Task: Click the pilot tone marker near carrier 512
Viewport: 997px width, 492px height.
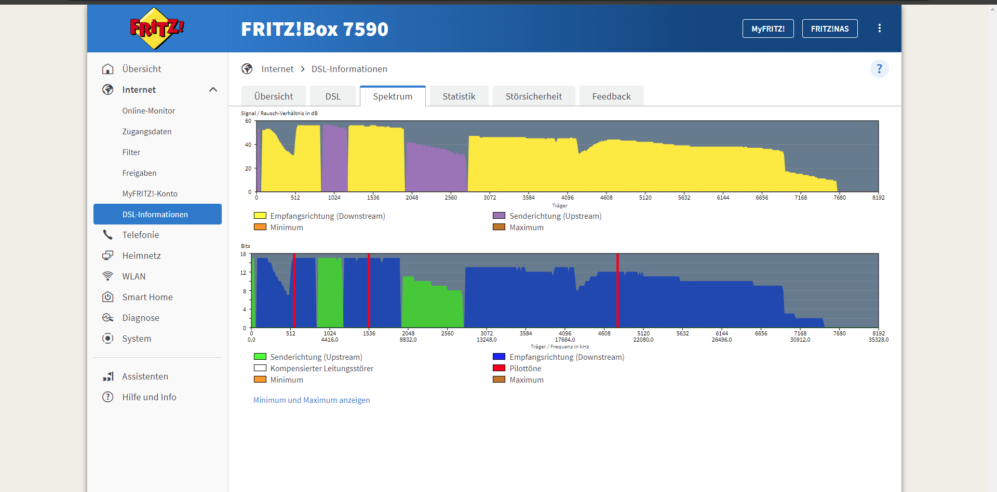Action: (x=294, y=290)
